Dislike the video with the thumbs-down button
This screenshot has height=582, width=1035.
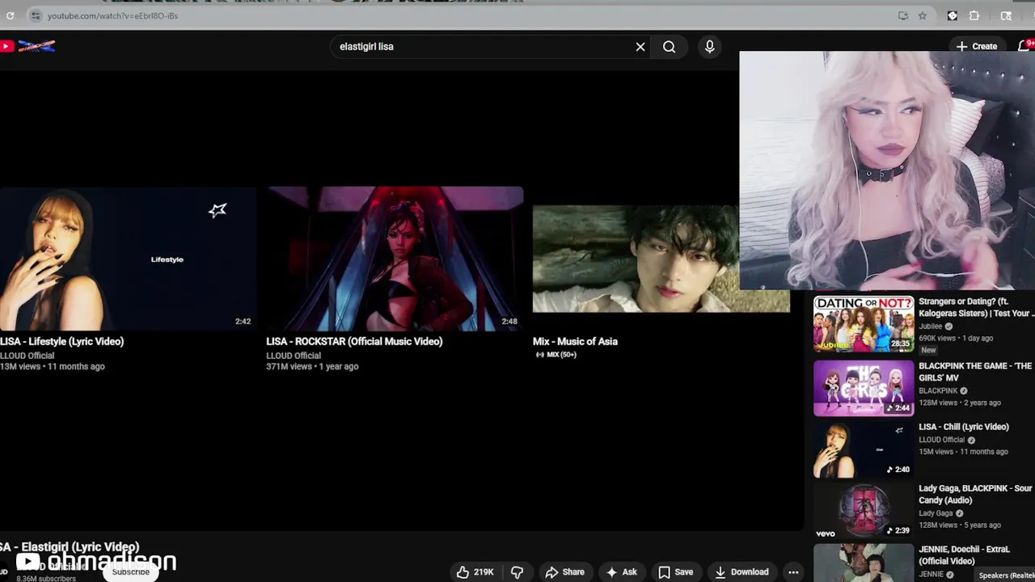(x=517, y=572)
